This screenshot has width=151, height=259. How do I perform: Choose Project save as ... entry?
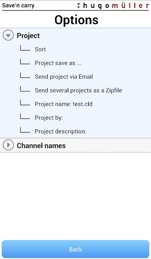pos(58,63)
